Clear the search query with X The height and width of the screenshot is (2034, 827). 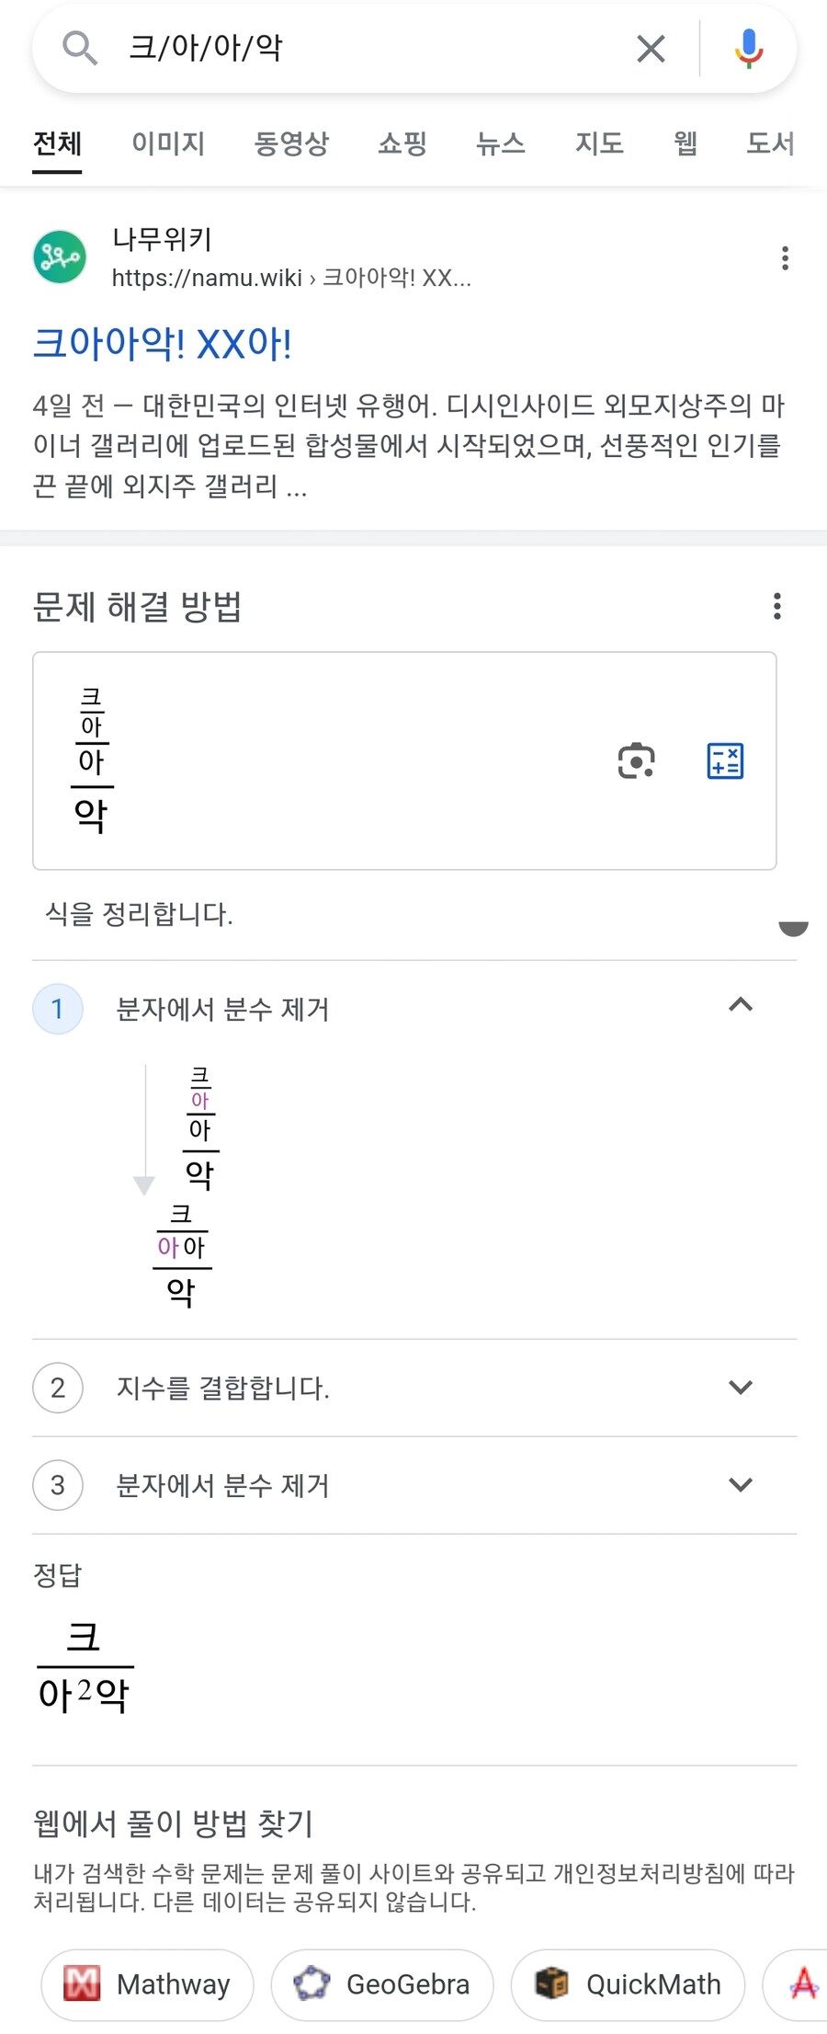651,49
